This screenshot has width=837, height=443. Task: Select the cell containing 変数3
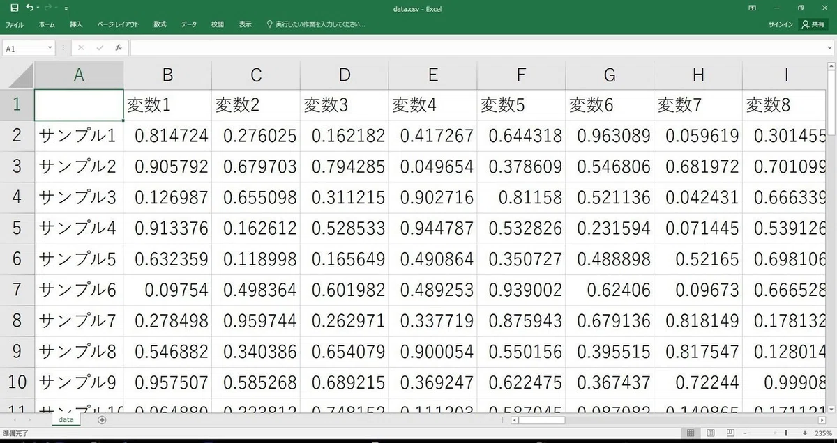pos(345,105)
